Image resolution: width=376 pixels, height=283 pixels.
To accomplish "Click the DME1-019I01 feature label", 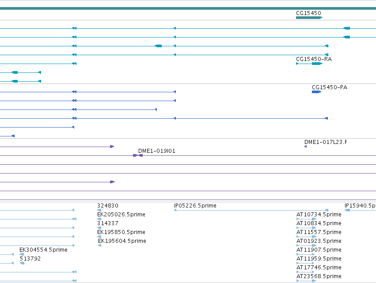I will click(x=157, y=151).
